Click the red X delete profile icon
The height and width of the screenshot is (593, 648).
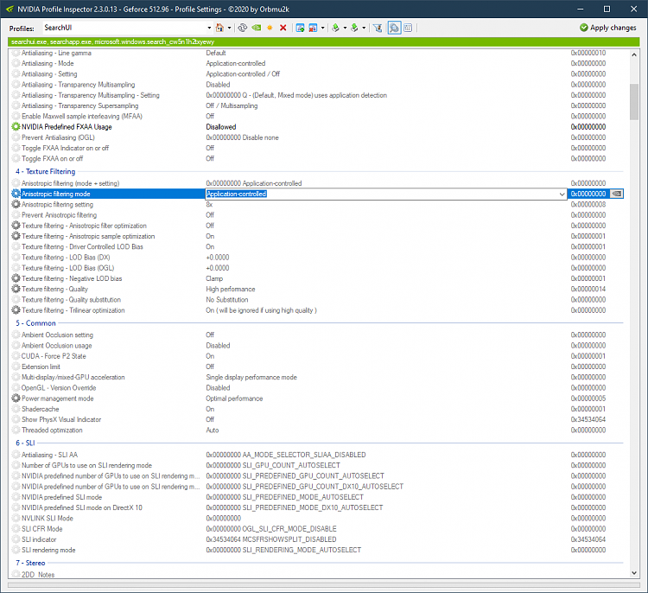click(x=283, y=28)
